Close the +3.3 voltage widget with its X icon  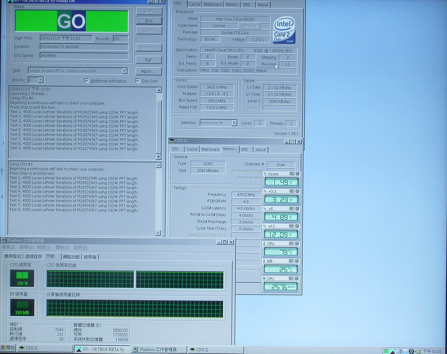click(x=297, y=191)
